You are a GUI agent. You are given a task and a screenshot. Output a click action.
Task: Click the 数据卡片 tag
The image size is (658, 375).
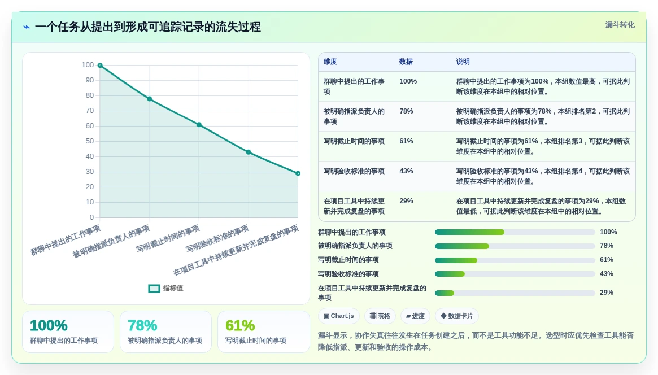pos(457,316)
